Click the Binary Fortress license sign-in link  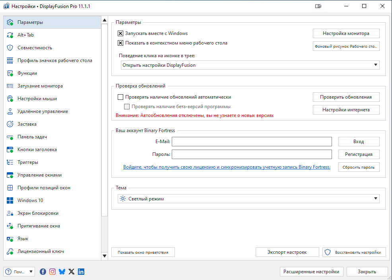coord(227,167)
